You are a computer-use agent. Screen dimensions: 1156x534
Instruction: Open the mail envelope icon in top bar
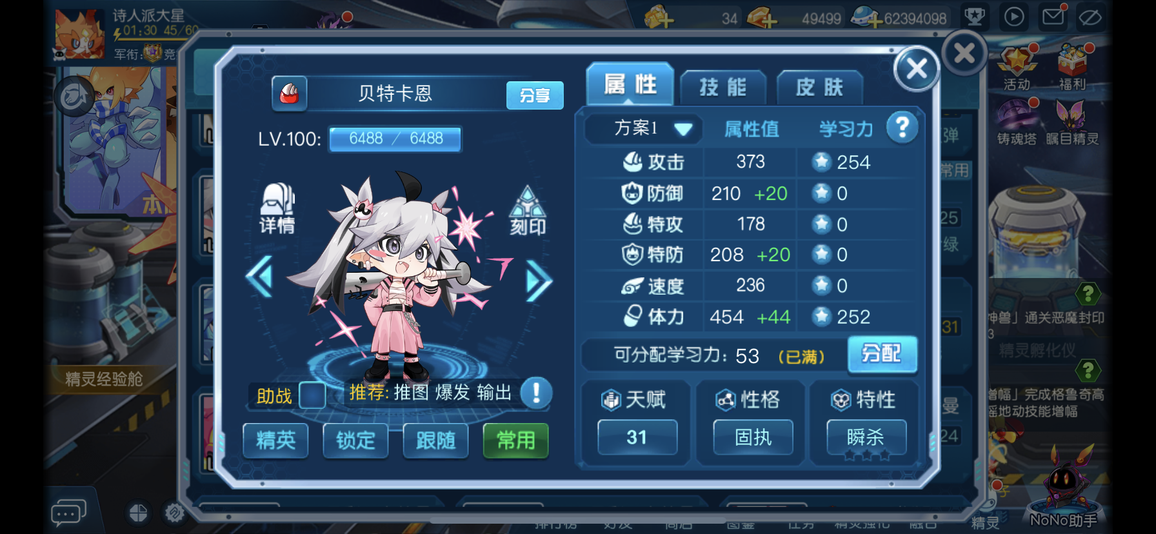1053,16
